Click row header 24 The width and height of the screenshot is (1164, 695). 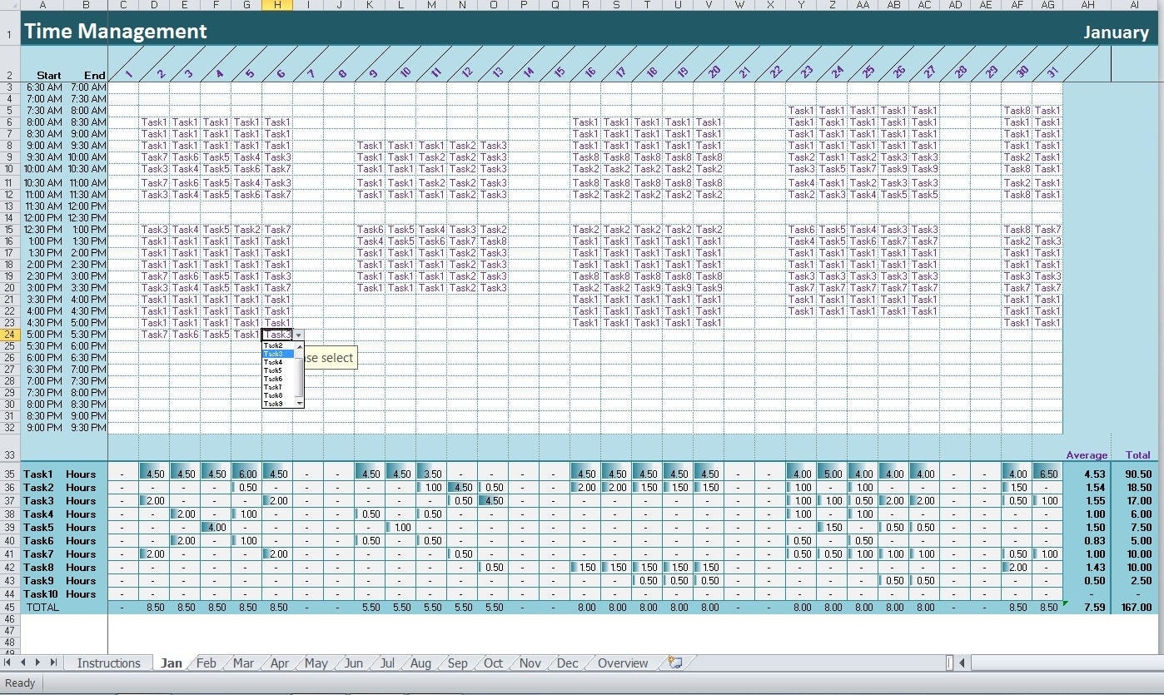8,334
